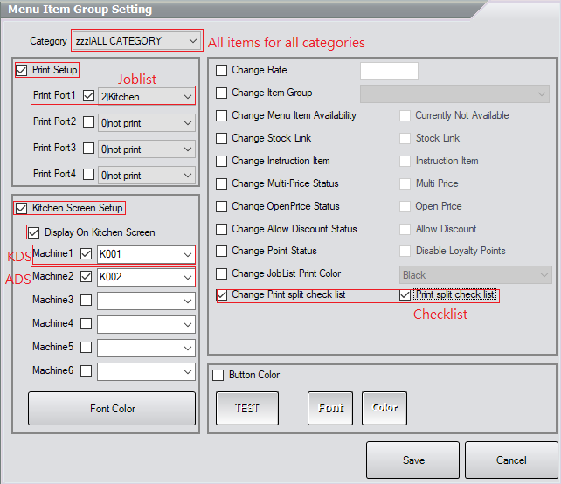Check the Change Instruction Item checkbox
The image size is (561, 484).
(x=221, y=161)
